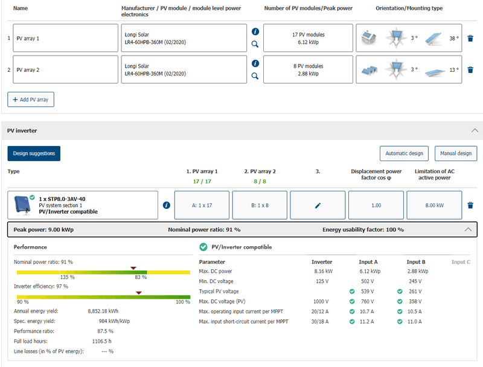This screenshot has width=483, height=367.
Task: Open the 17 PV modules 6.12 kWp box
Action: point(308,38)
